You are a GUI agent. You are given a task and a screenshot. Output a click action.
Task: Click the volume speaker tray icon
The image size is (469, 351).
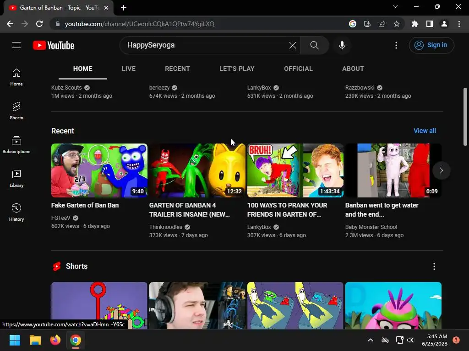410,340
